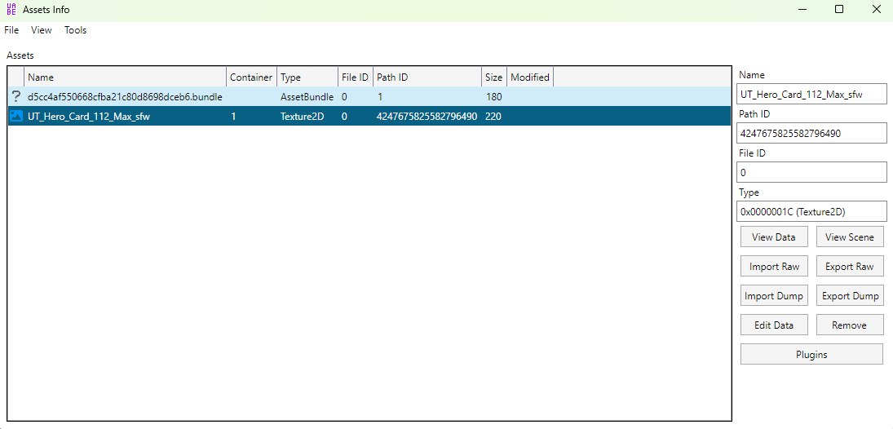Click the question mark icon of bundle row
This screenshot has width=893, height=429.
[x=15, y=96]
